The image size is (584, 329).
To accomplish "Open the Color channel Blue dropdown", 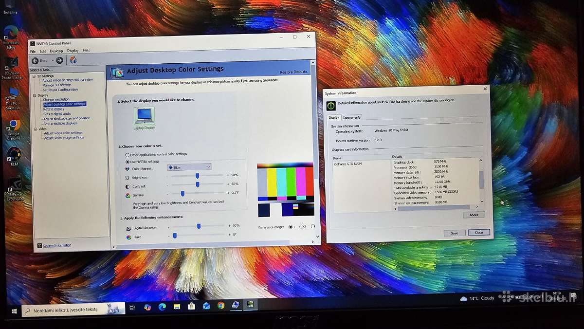I will [189, 167].
